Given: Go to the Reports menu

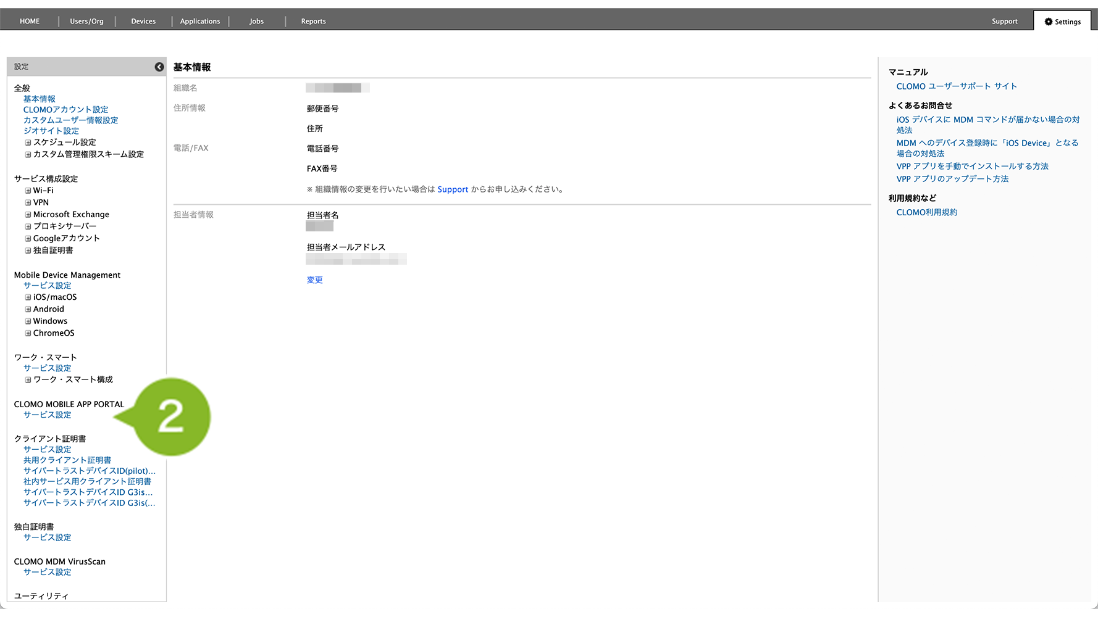Looking at the screenshot, I should point(313,22).
